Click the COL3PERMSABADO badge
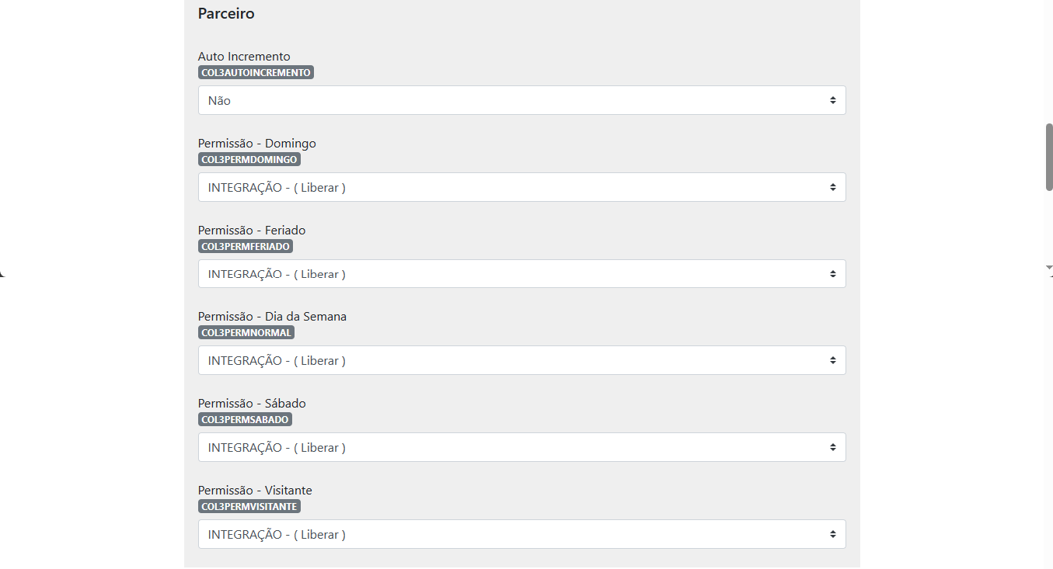The image size is (1053, 569). (x=245, y=419)
